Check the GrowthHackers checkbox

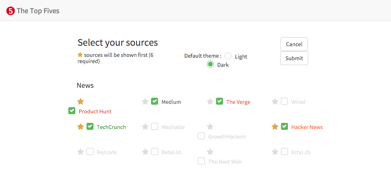pos(201,136)
